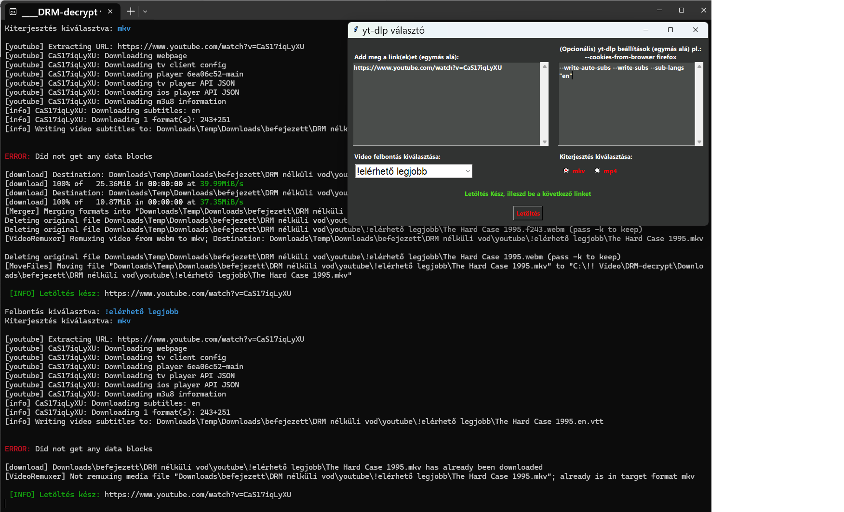This screenshot has height=512, width=844.
Task: Click the first red 'ERROR:' line in terminal
Action: coord(79,156)
